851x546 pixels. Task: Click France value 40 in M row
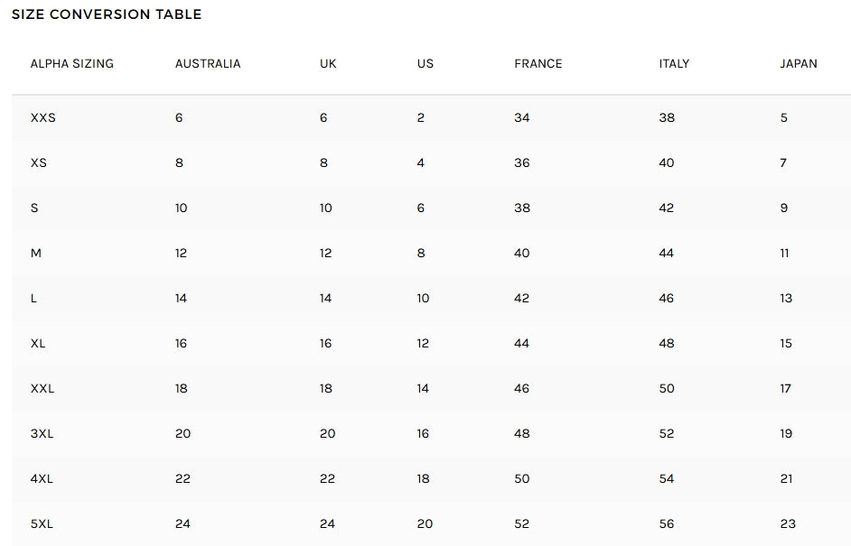point(522,254)
